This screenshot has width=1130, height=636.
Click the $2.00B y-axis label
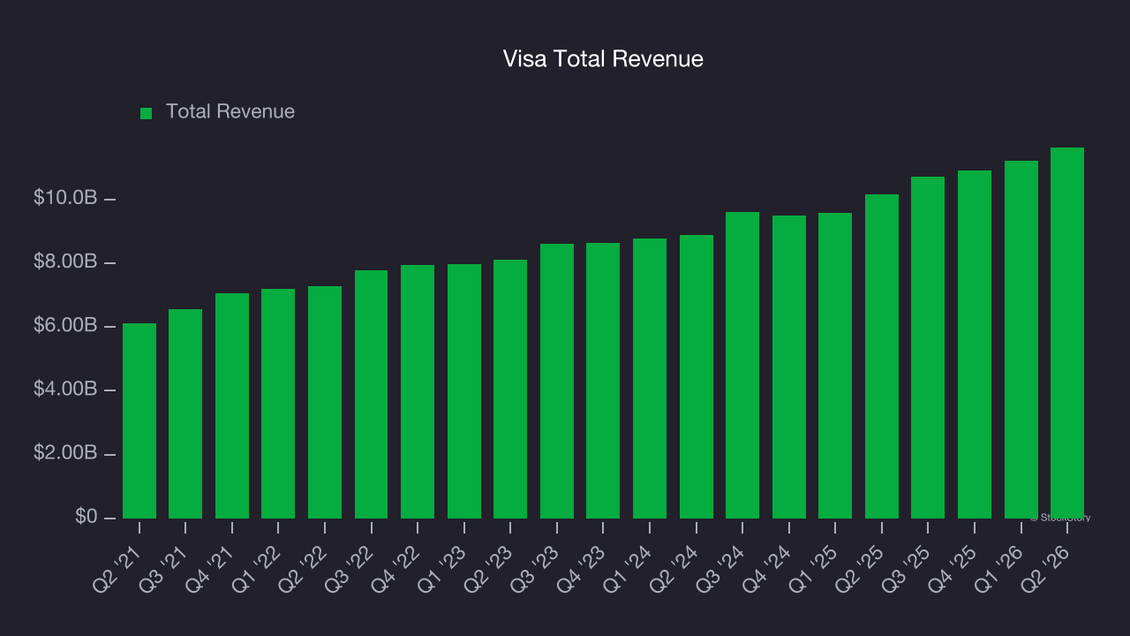click(x=65, y=453)
